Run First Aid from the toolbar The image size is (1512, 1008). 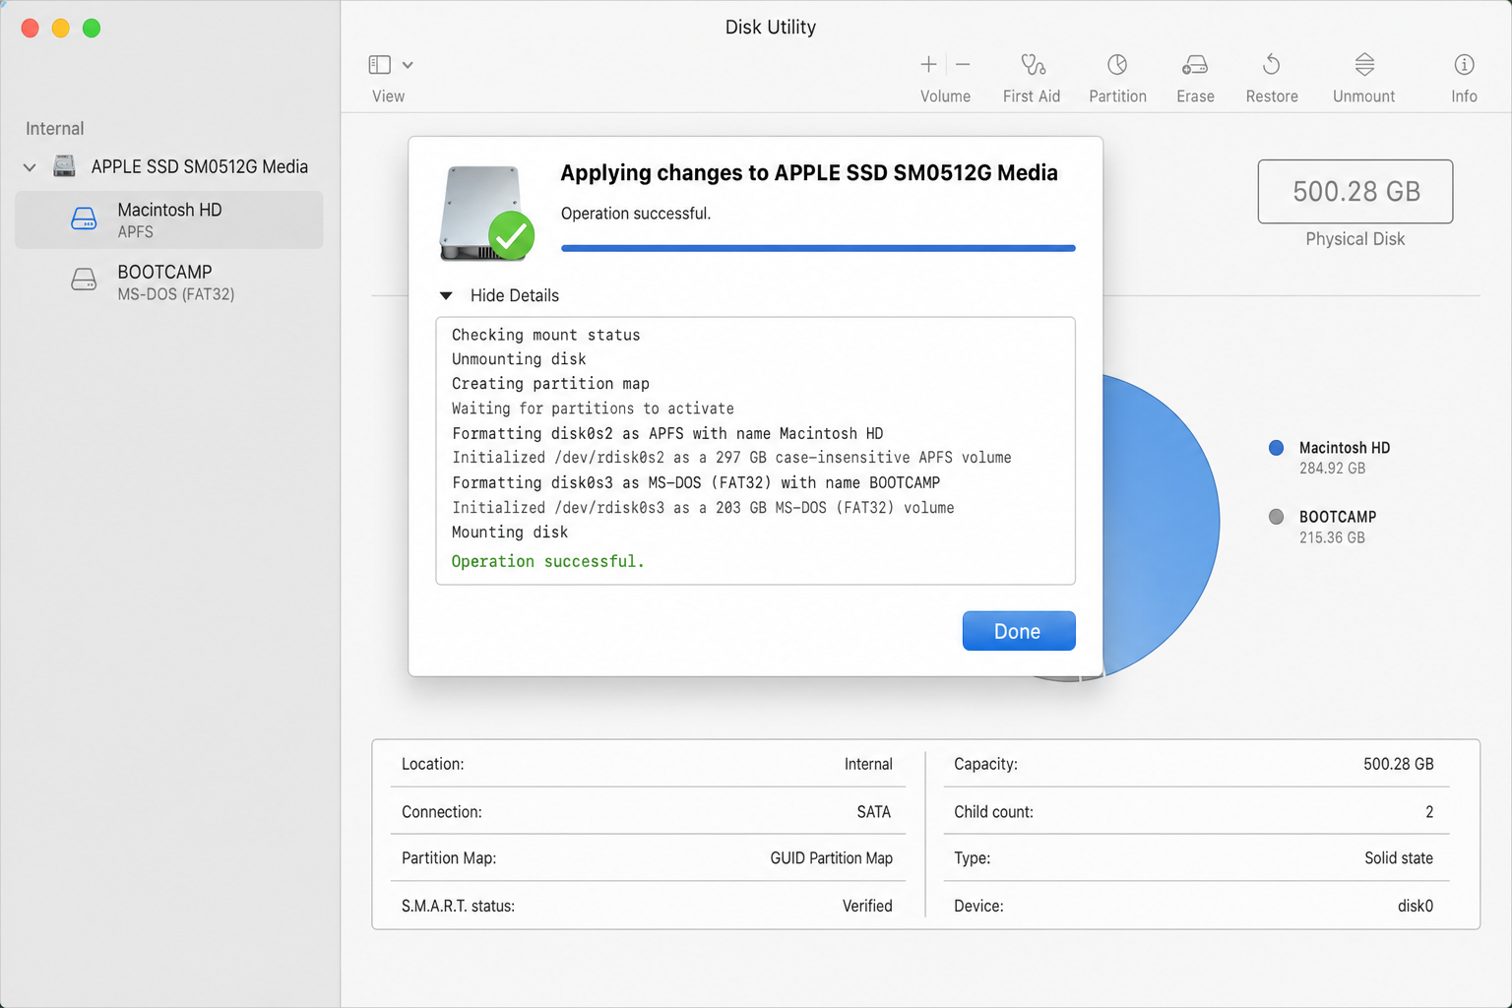(1032, 65)
